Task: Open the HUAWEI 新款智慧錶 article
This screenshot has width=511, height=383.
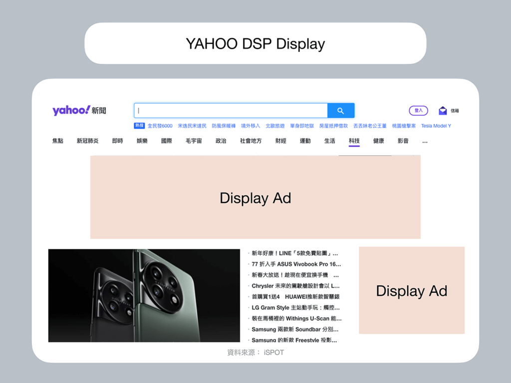Action: (294, 297)
